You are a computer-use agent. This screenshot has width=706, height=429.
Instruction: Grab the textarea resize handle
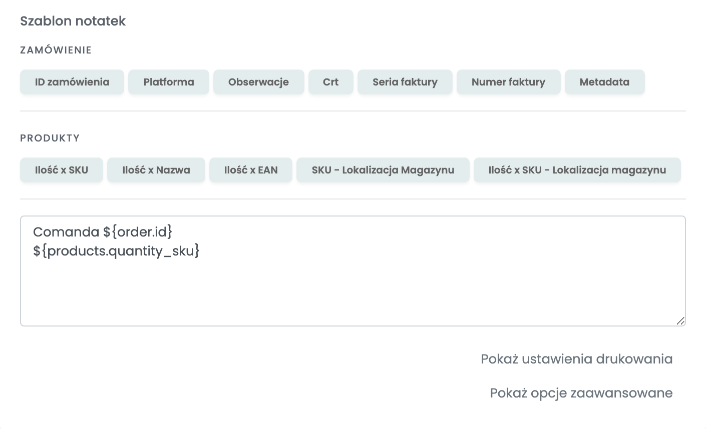(680, 321)
